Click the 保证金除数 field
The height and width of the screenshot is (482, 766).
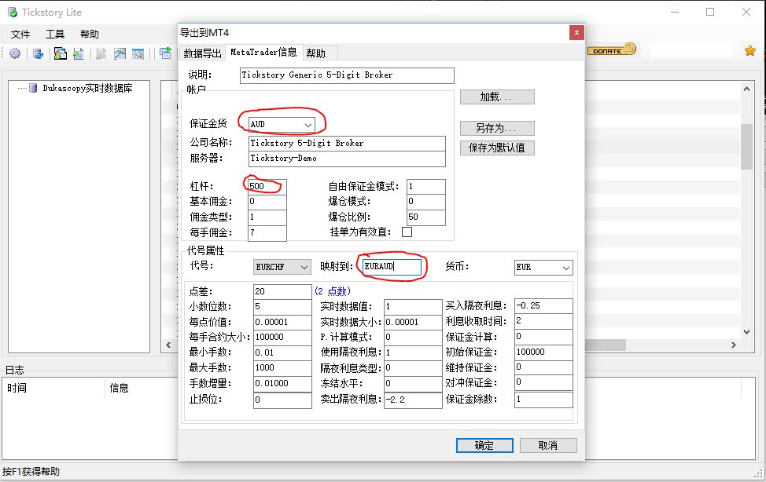click(x=543, y=400)
